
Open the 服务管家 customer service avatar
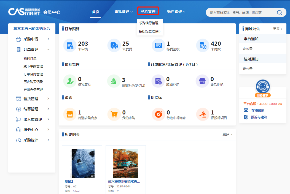[262, 87]
